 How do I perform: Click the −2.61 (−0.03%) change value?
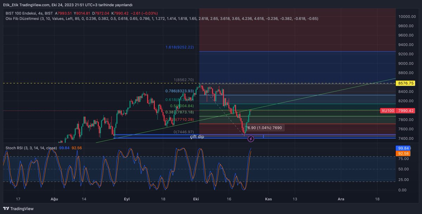145,13
